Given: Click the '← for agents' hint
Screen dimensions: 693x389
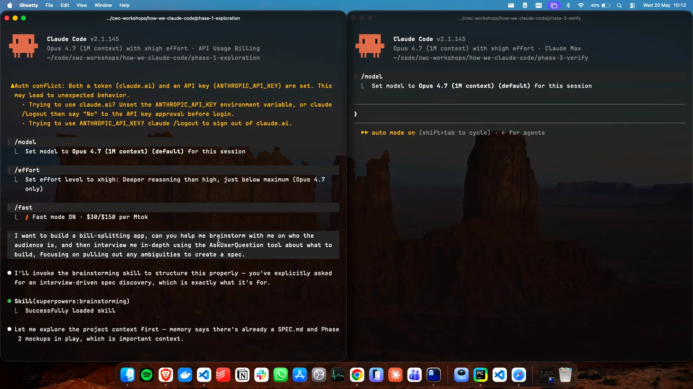Looking at the screenshot, I should click(x=523, y=133).
